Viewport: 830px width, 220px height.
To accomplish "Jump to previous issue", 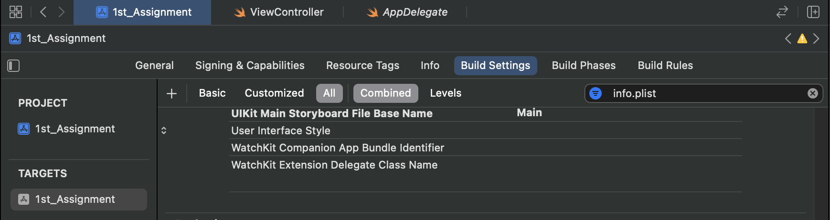I will pos(788,39).
